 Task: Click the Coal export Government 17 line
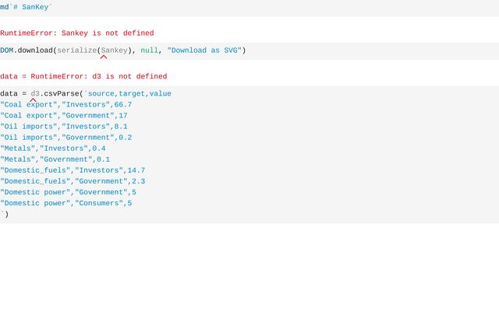click(x=64, y=116)
